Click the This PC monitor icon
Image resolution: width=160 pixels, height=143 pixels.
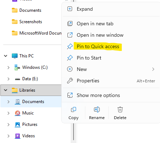tap(15, 56)
